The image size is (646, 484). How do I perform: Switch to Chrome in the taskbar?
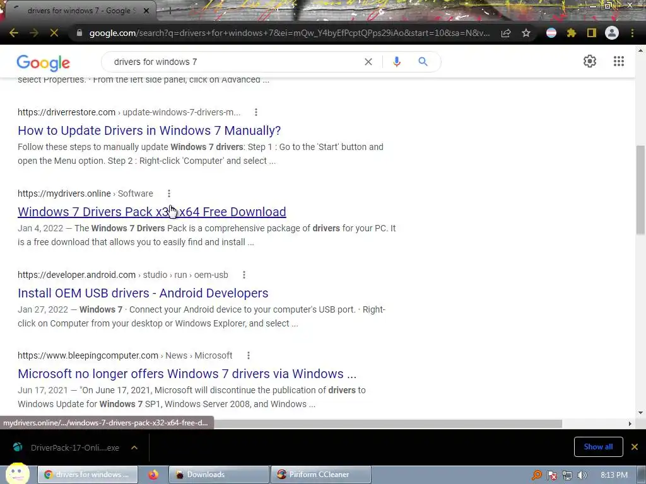87,475
